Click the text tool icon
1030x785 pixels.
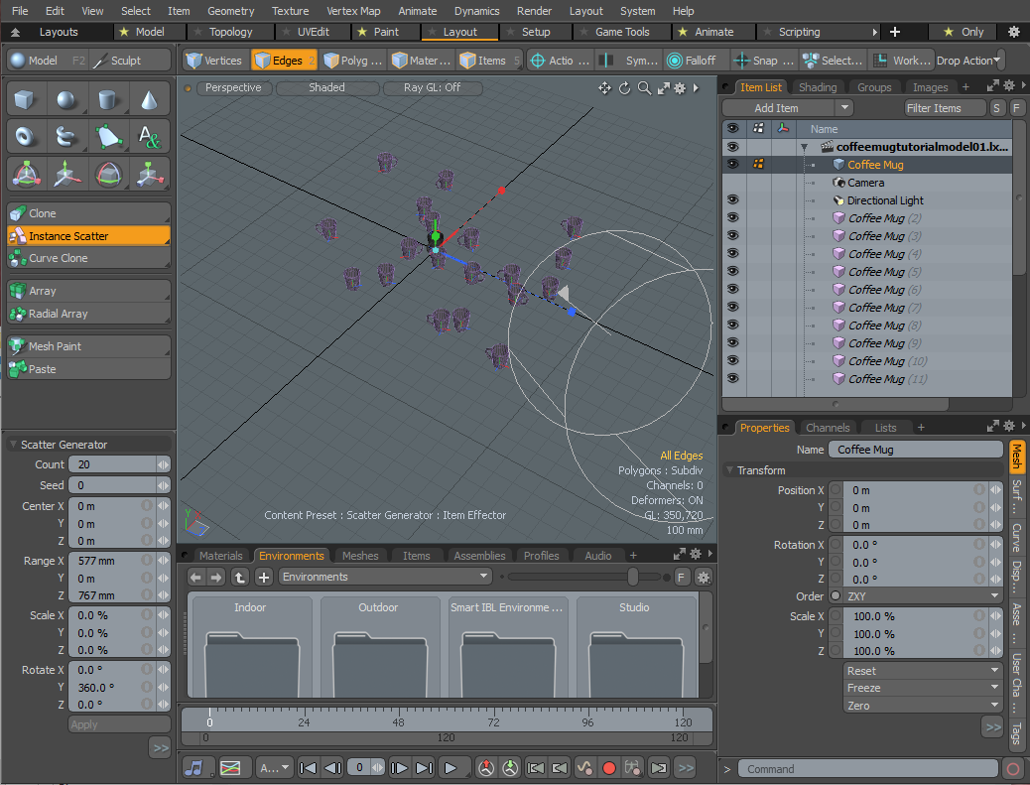(149, 136)
